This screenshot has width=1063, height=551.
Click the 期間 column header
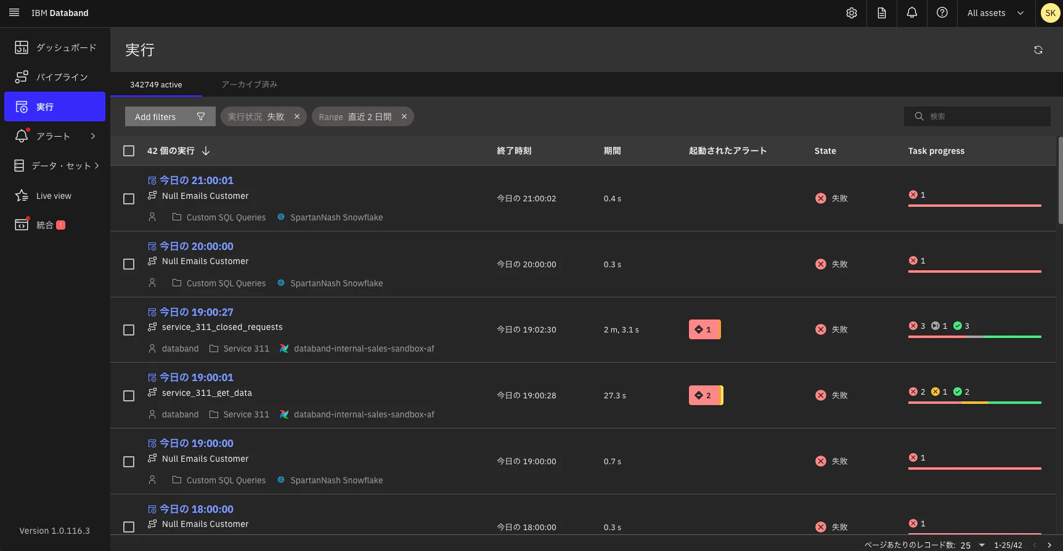pyautogui.click(x=612, y=151)
